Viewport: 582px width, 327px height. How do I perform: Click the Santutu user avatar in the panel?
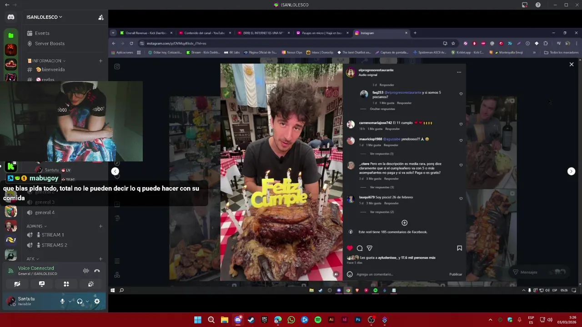pos(11,301)
